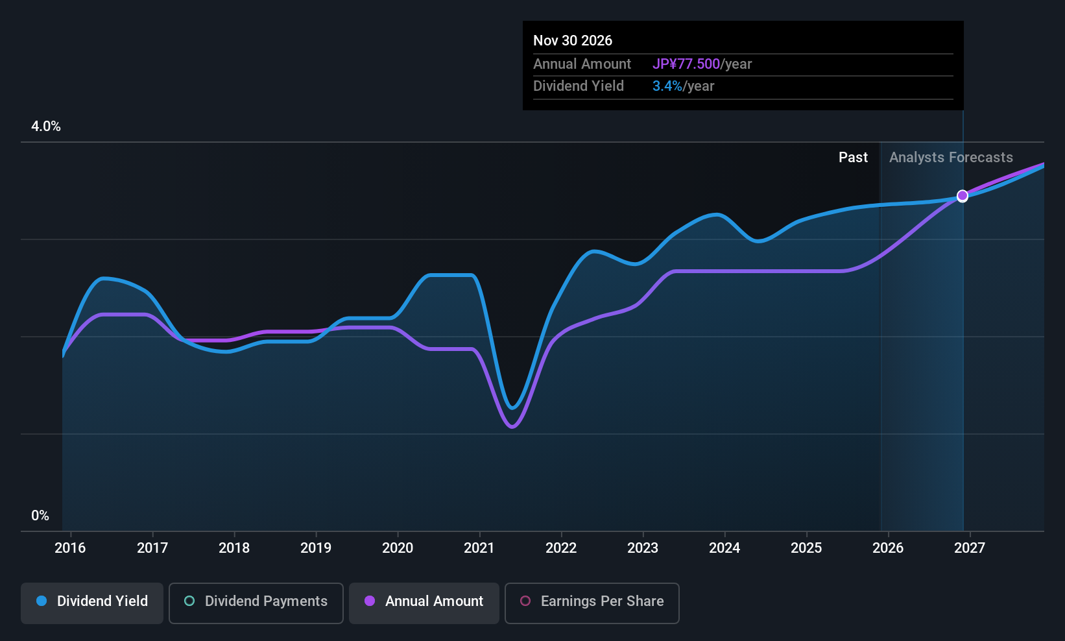Click the 2024 x-axis label
This screenshot has height=641, width=1065.
pos(724,548)
